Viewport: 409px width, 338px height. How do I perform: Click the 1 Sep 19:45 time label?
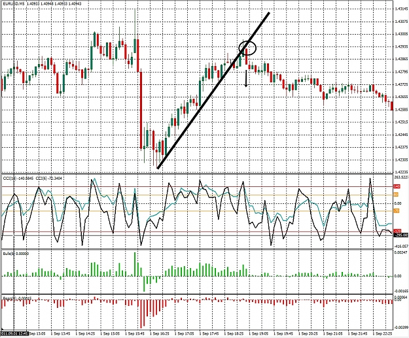pos(283,333)
